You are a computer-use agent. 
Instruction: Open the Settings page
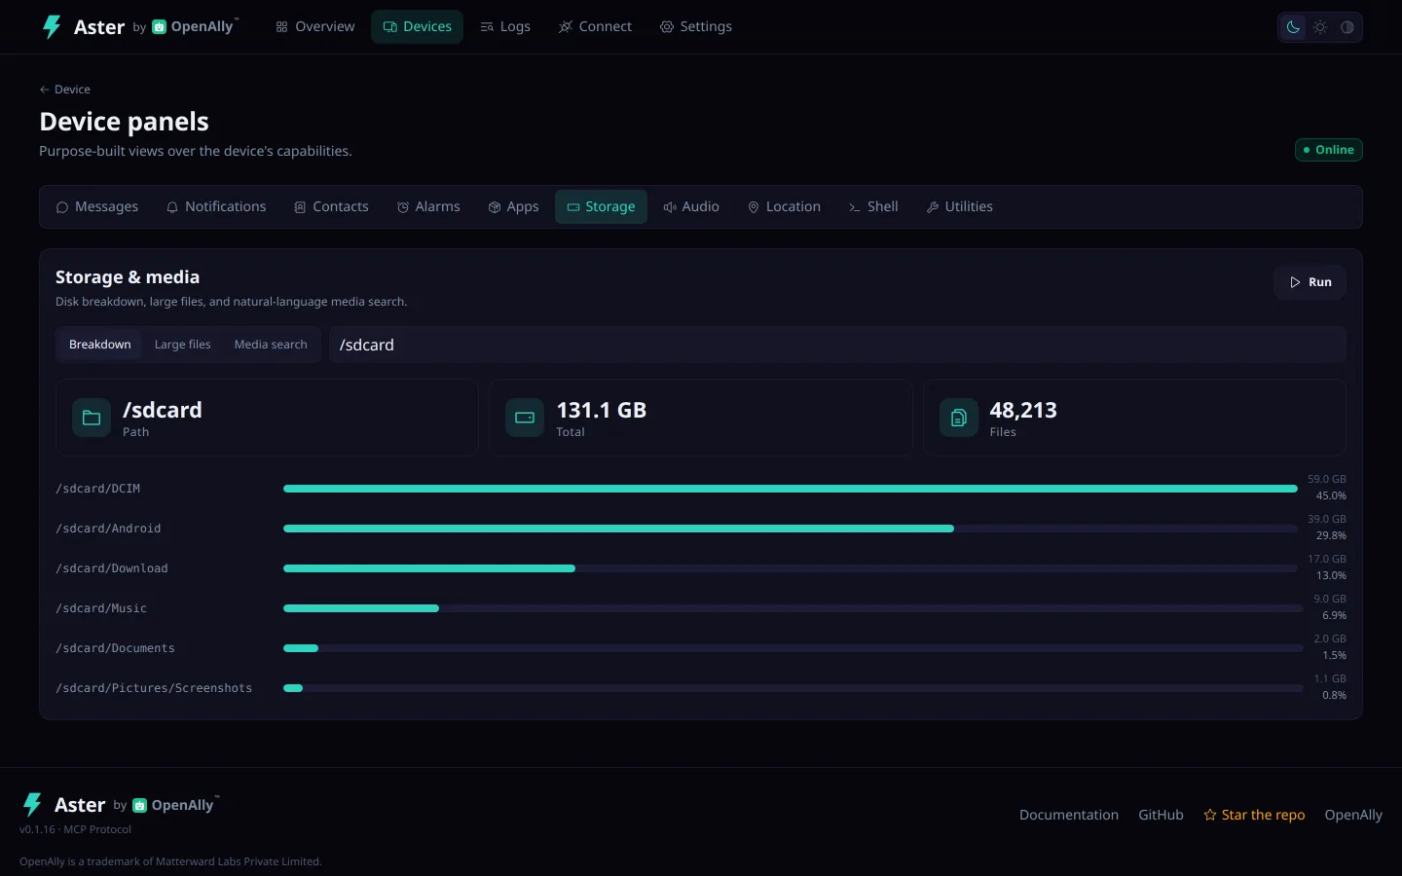click(696, 26)
